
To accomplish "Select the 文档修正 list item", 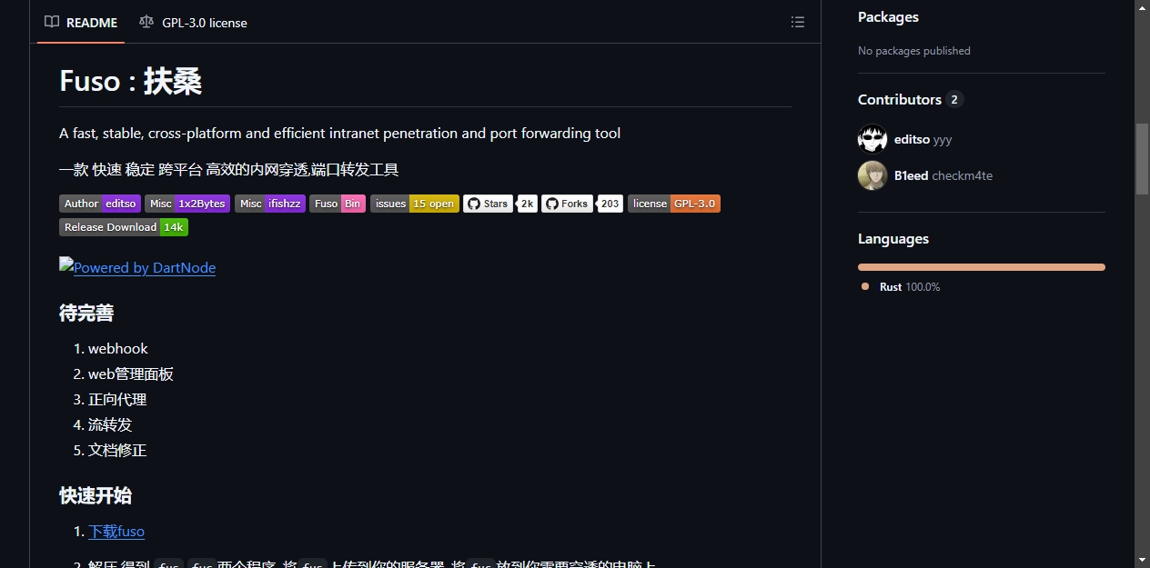I will coord(117,450).
